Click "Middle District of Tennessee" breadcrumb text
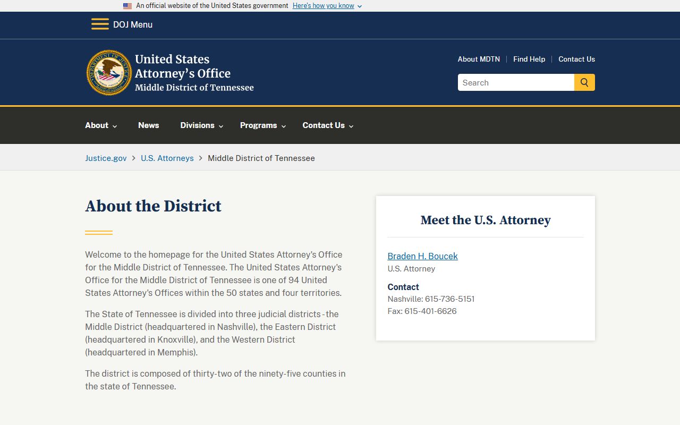Image resolution: width=680 pixels, height=425 pixels. click(x=261, y=158)
